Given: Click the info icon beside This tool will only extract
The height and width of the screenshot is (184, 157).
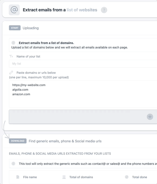Looking at the screenshot, I should point(13,164).
